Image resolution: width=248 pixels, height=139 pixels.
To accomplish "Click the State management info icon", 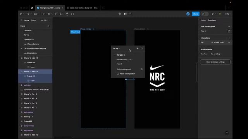I will [x=141, y=69].
